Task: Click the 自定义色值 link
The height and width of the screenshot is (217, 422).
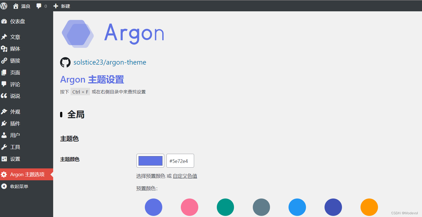Action: (185, 176)
